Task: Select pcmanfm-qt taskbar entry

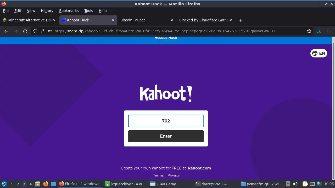Action: (262, 184)
